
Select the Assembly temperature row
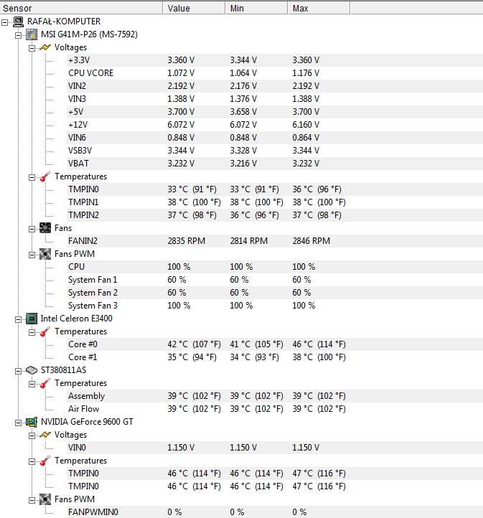pyautogui.click(x=275, y=396)
